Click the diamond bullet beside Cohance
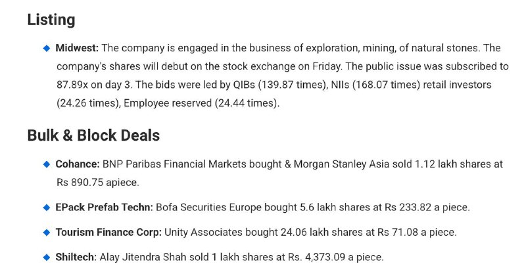 coord(47,164)
